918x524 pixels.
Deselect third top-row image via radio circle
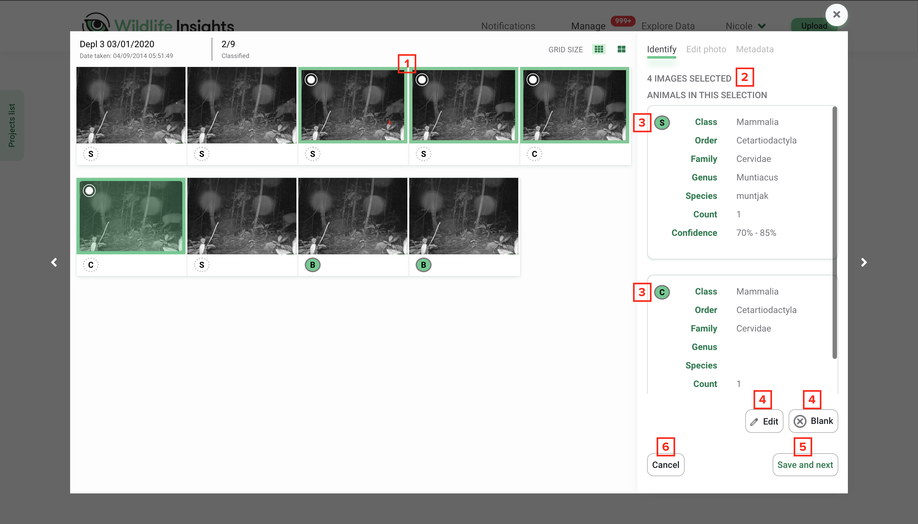click(x=311, y=80)
